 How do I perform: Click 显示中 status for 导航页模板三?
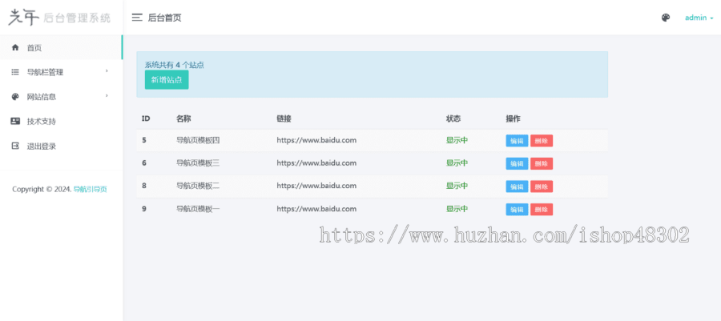pos(457,163)
